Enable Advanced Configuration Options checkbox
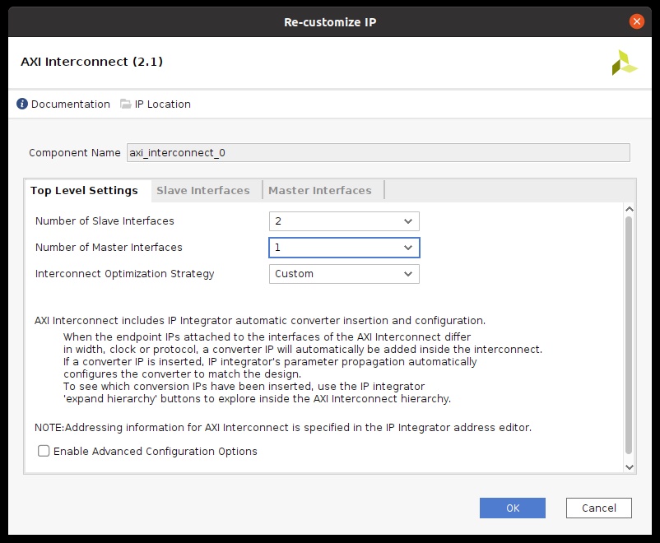 tap(44, 451)
